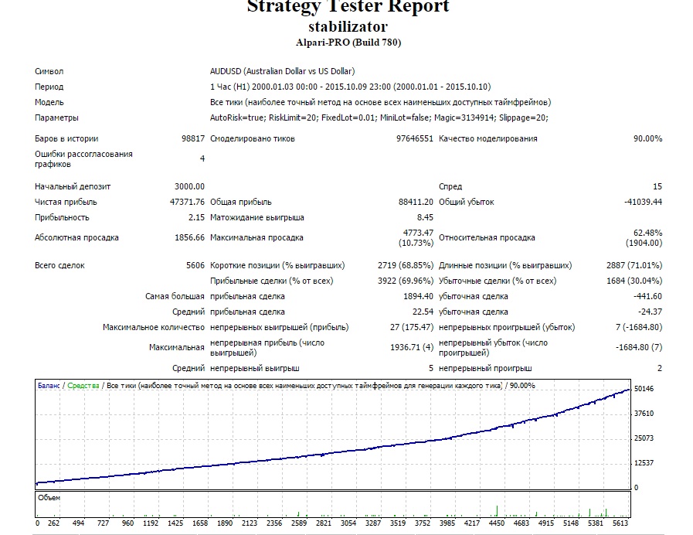This screenshot has height=535, width=693.
Task: Click the "Короткие позиции (% выигравших)" label
Action: pyautogui.click(x=277, y=265)
